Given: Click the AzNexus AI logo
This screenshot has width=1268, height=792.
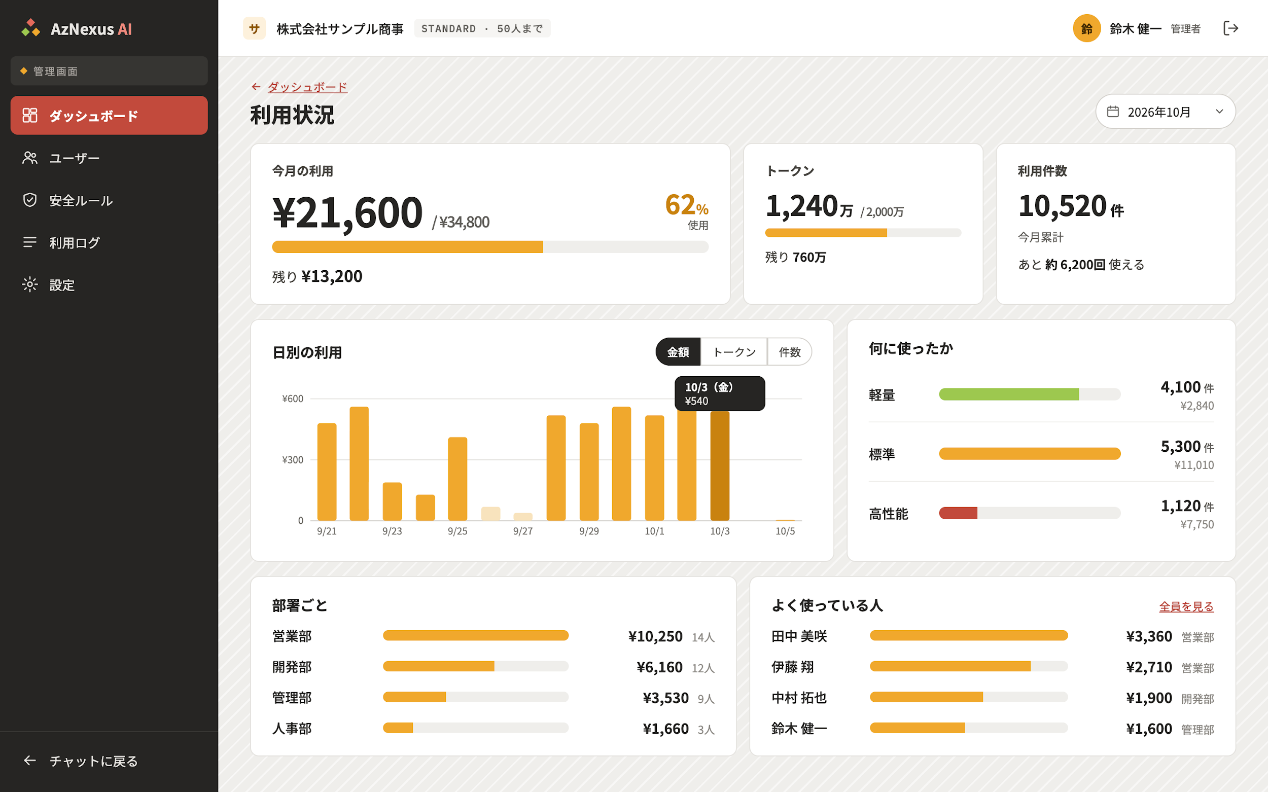Looking at the screenshot, I should point(77,28).
